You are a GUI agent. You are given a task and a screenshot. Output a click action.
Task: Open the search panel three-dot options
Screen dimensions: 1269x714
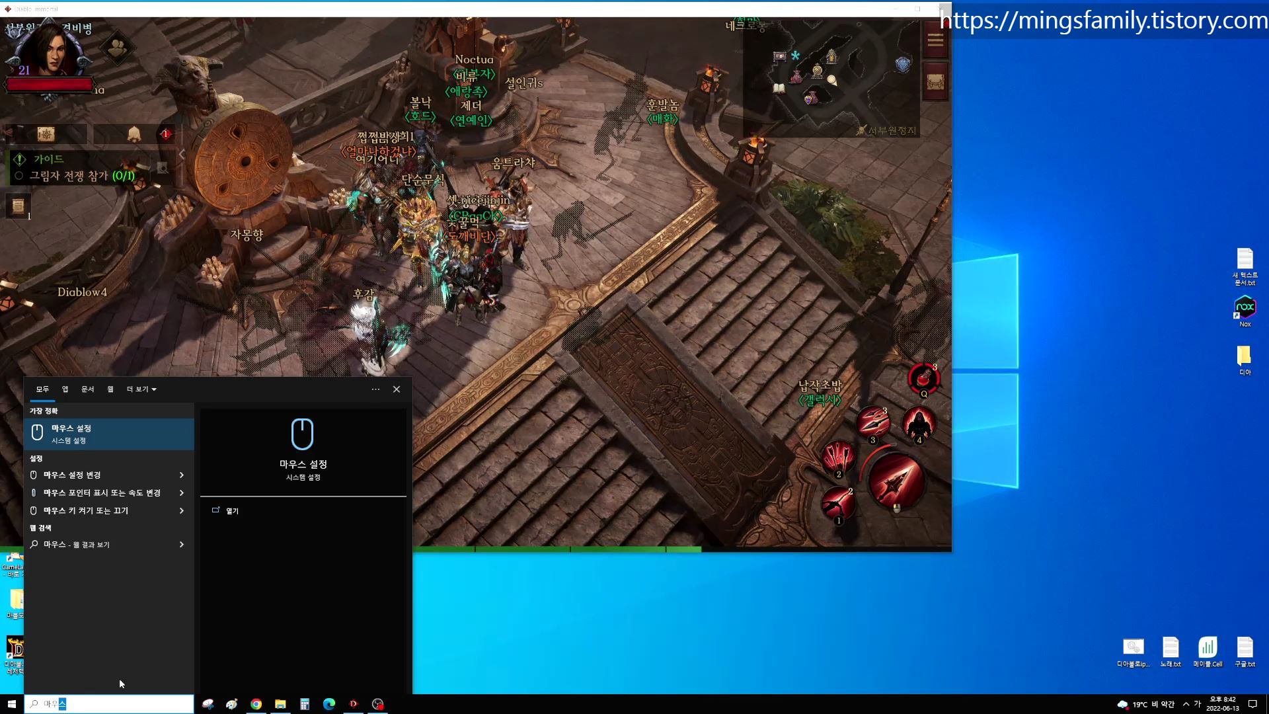click(x=375, y=389)
